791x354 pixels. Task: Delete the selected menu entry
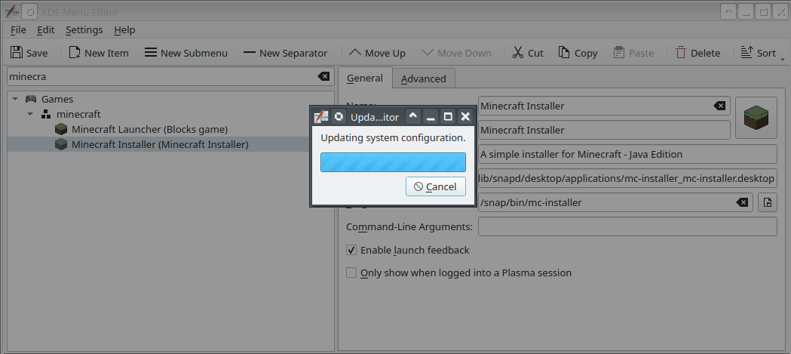pos(698,53)
